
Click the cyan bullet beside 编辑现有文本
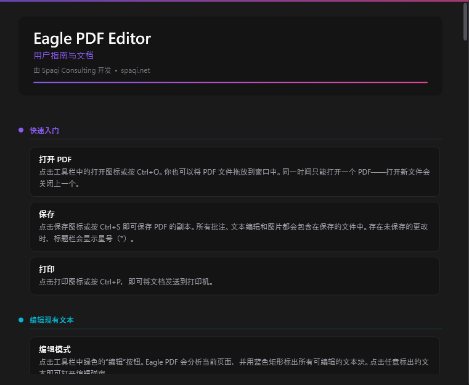click(21, 320)
